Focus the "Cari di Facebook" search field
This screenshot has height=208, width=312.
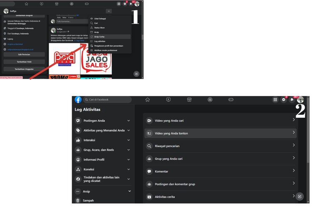click(108, 100)
